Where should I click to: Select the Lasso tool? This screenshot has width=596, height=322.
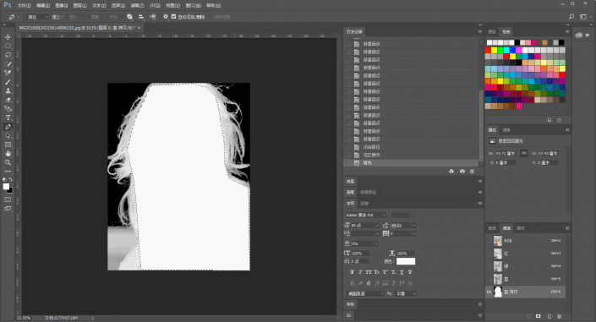click(8, 55)
